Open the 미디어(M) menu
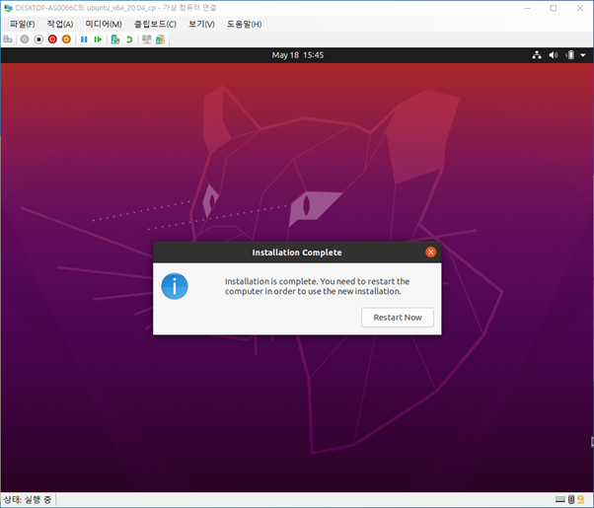The image size is (594, 508). pos(104,25)
